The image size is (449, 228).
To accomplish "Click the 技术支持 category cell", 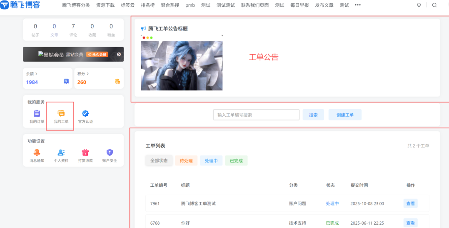I will [x=297, y=223].
